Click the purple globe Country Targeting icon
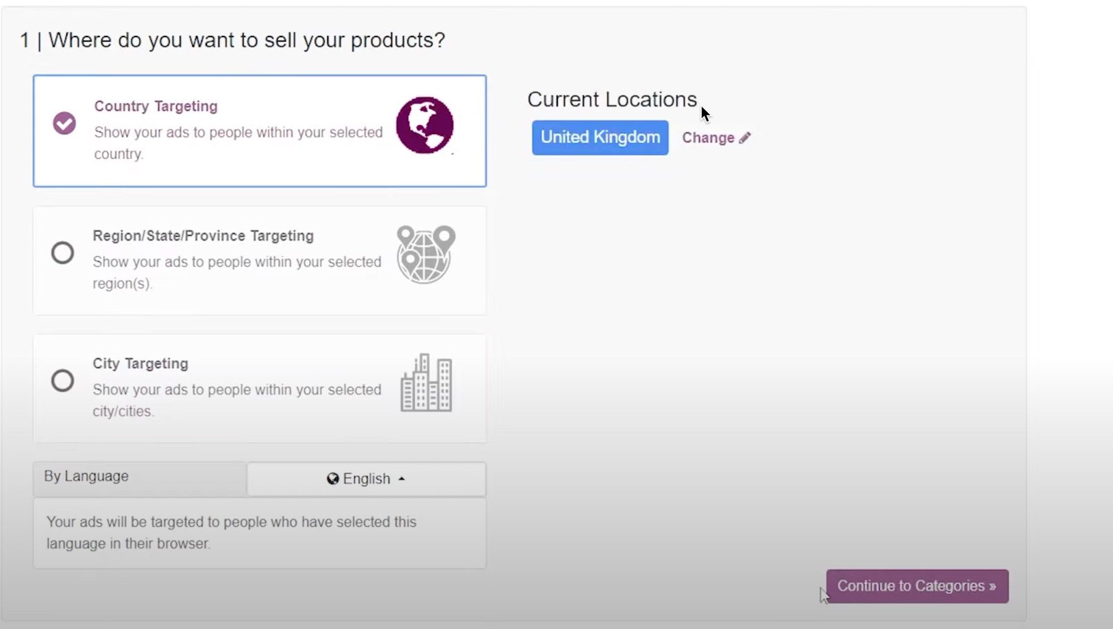Image resolution: width=1113 pixels, height=629 pixels. pos(425,125)
